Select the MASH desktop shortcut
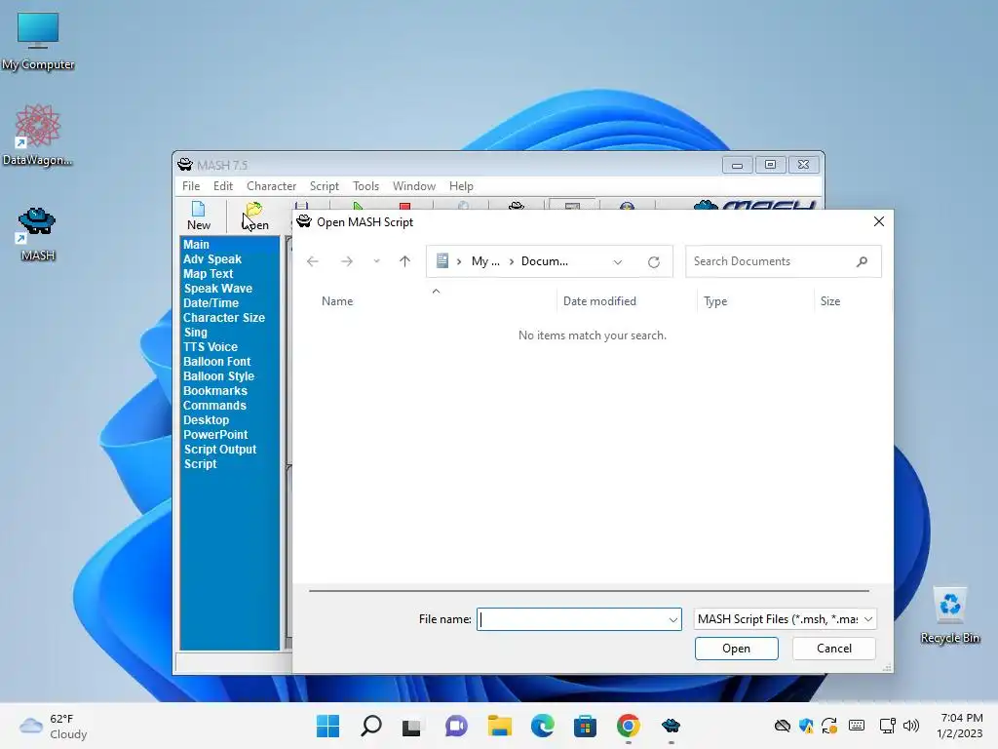This screenshot has width=998, height=749. click(38, 233)
